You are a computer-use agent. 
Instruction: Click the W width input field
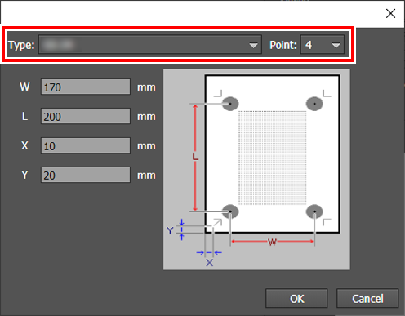[x=86, y=87]
